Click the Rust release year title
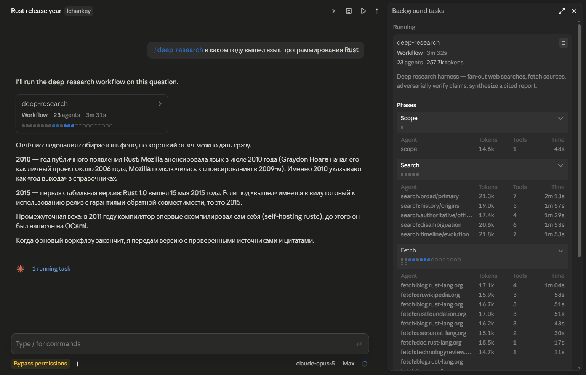Viewport: 586px width, 375px height. tap(36, 11)
